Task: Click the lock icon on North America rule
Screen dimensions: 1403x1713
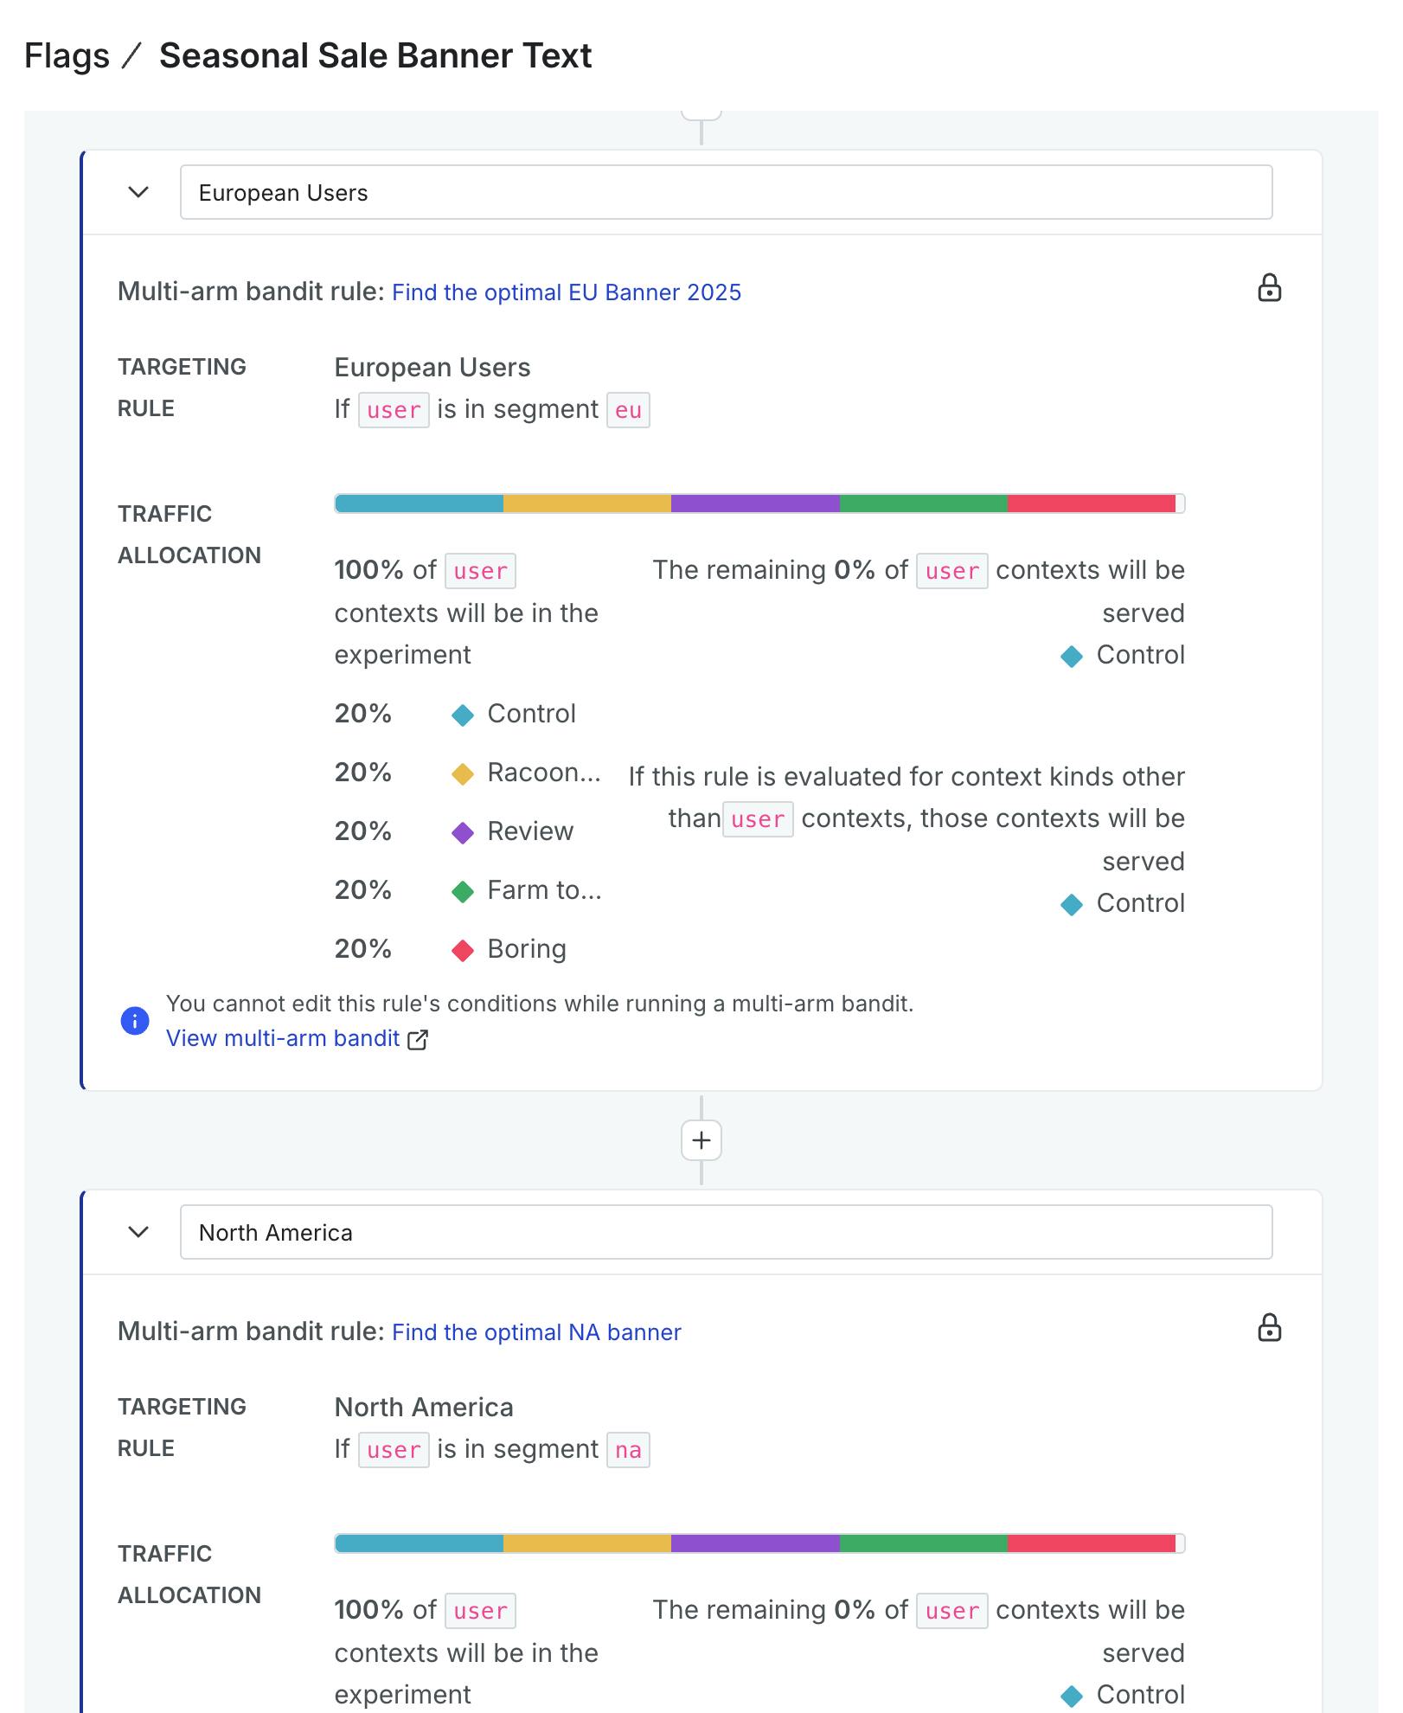Action: pos(1269,1328)
